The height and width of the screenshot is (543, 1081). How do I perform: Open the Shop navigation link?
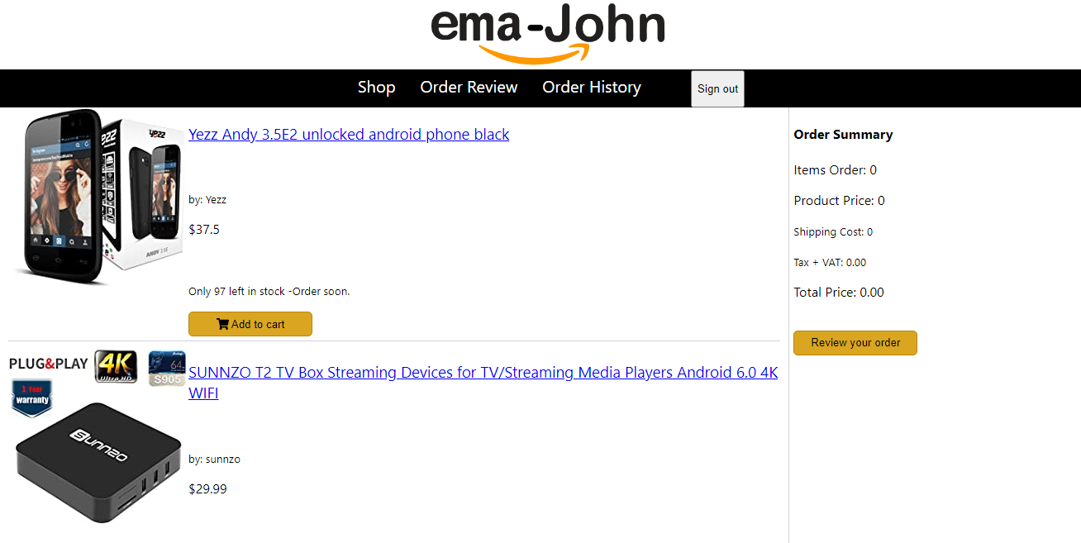coord(376,88)
